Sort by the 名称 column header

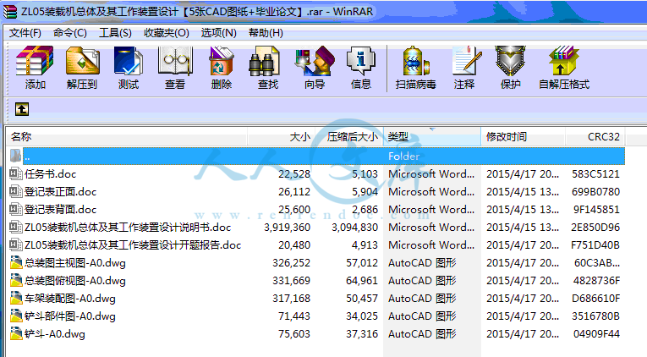[x=126, y=136]
